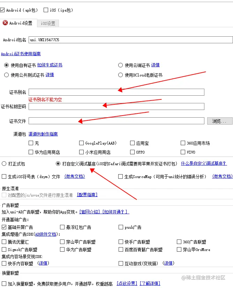The image size is (233, 288).
Task: Select 使用自有证书 radio button
Action: (x=6, y=65)
